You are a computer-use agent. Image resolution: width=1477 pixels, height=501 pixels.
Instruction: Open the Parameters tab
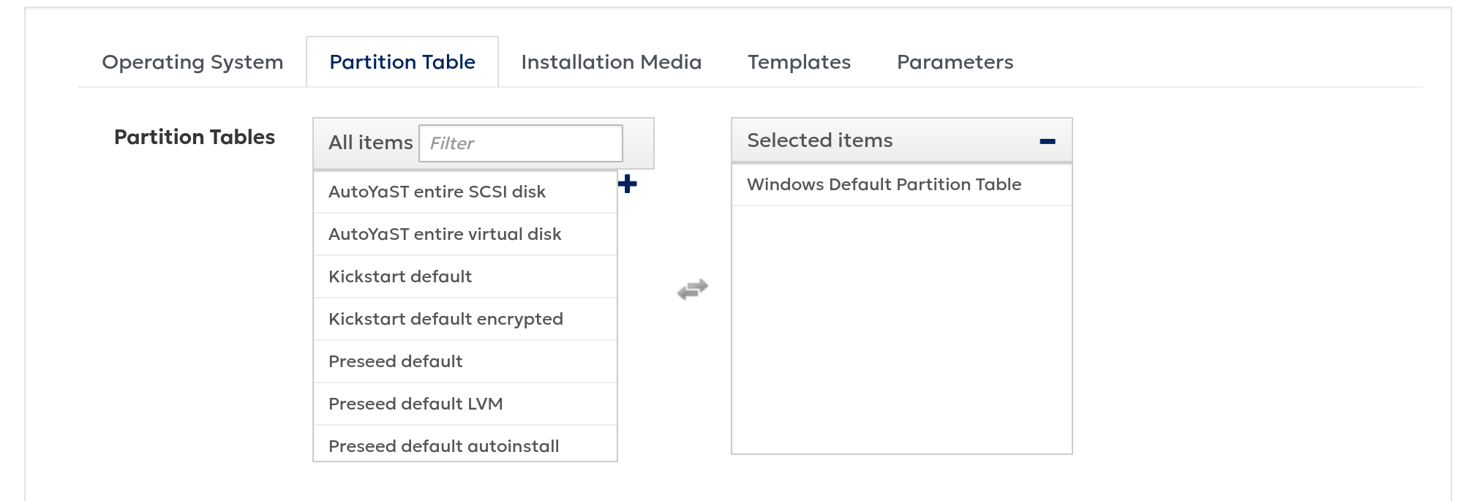coord(955,62)
